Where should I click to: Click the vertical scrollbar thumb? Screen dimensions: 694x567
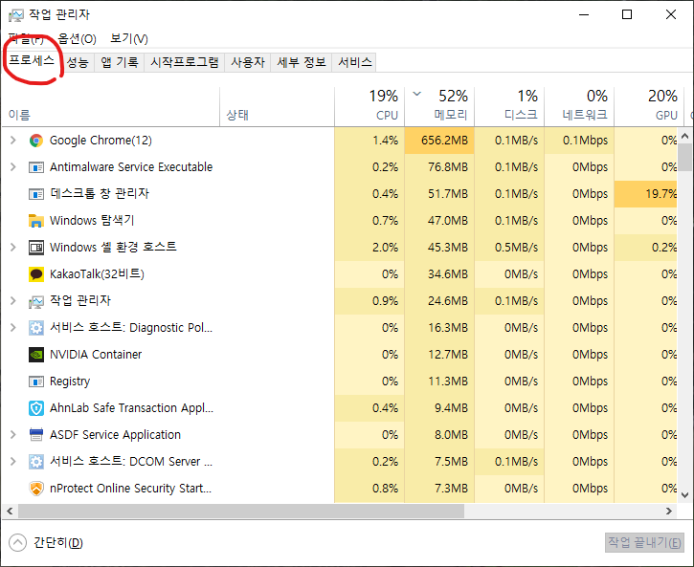pyautogui.click(x=684, y=157)
